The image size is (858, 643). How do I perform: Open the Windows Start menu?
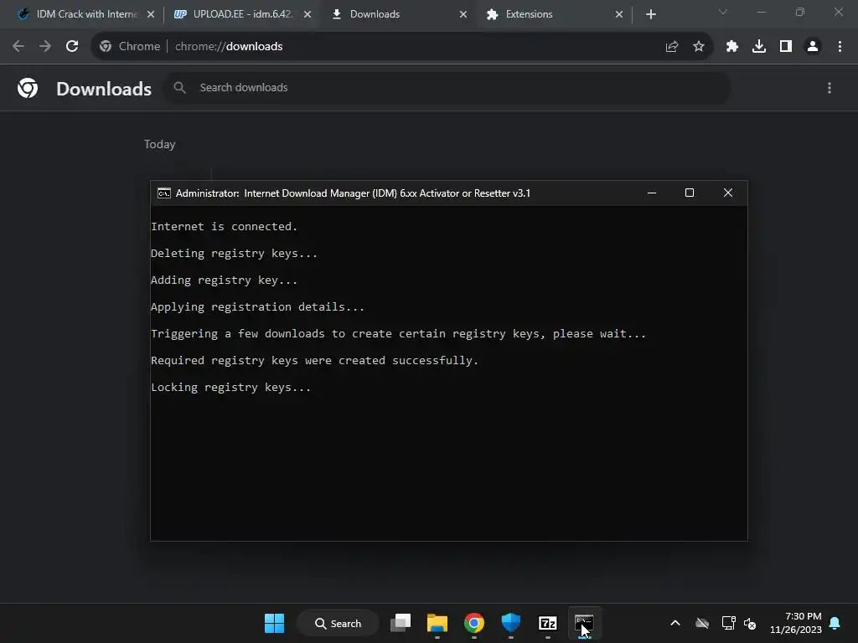click(x=274, y=623)
